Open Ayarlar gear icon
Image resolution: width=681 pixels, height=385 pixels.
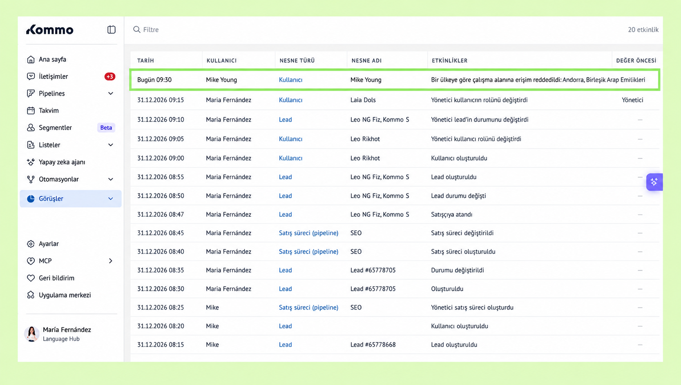coord(31,244)
